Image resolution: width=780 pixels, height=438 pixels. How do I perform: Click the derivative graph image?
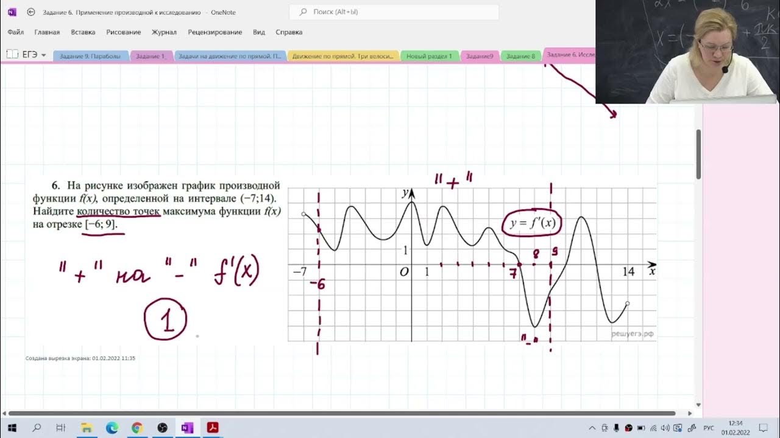coord(472,265)
